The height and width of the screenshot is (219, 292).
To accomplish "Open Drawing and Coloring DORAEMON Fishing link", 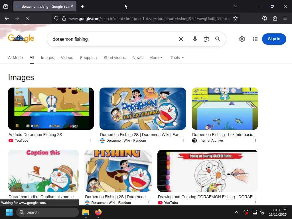I will (207, 197).
